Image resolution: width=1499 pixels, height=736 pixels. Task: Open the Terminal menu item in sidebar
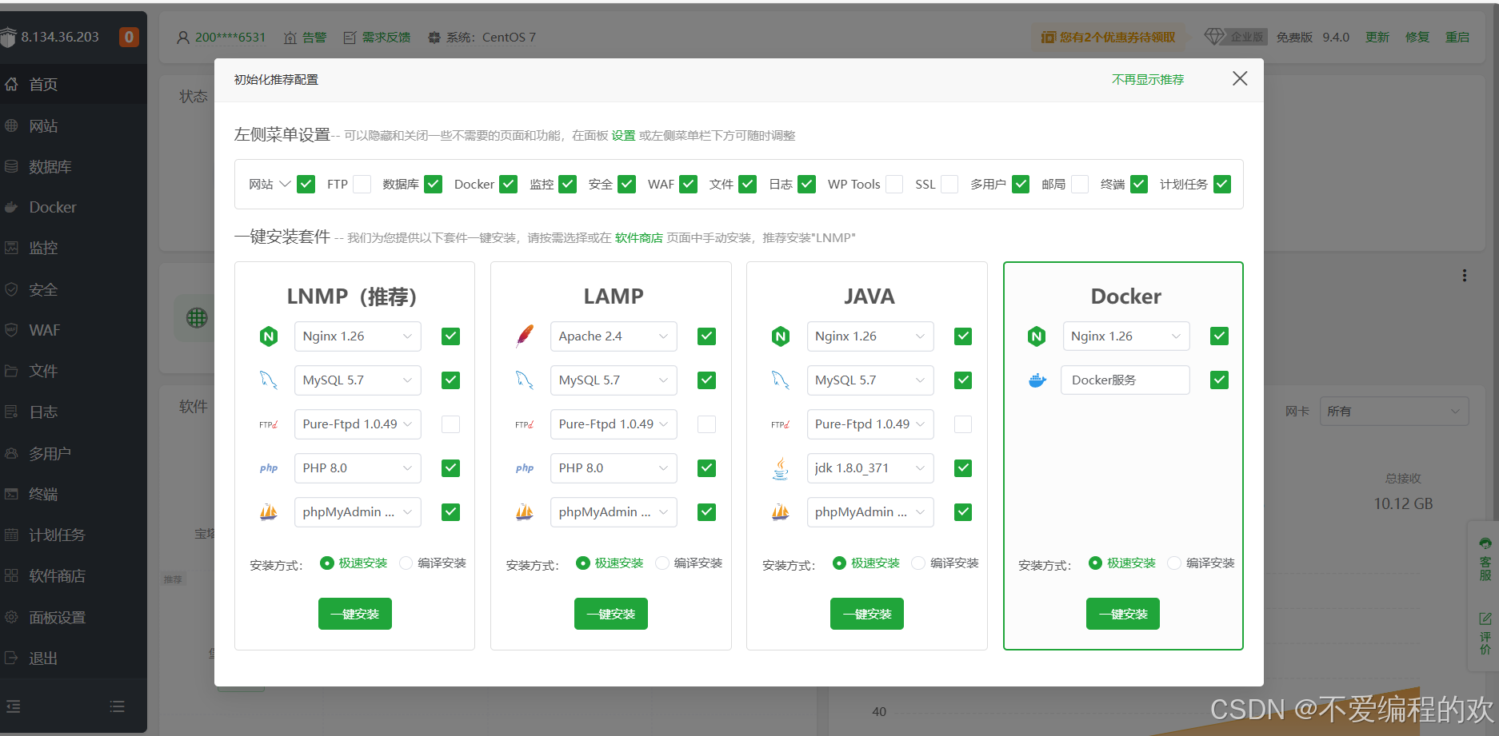pos(74,494)
